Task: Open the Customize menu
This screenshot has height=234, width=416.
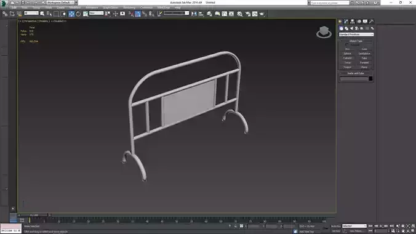Action: (146, 7)
